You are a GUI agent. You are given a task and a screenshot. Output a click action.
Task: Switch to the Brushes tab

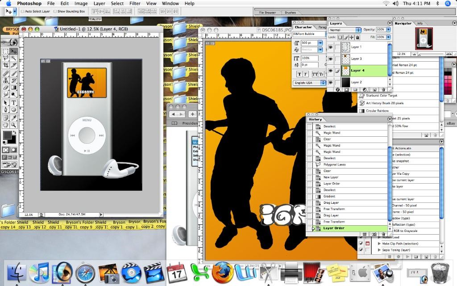(290, 13)
